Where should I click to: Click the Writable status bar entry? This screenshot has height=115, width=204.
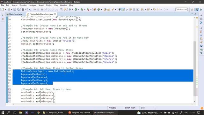tap(112, 108)
